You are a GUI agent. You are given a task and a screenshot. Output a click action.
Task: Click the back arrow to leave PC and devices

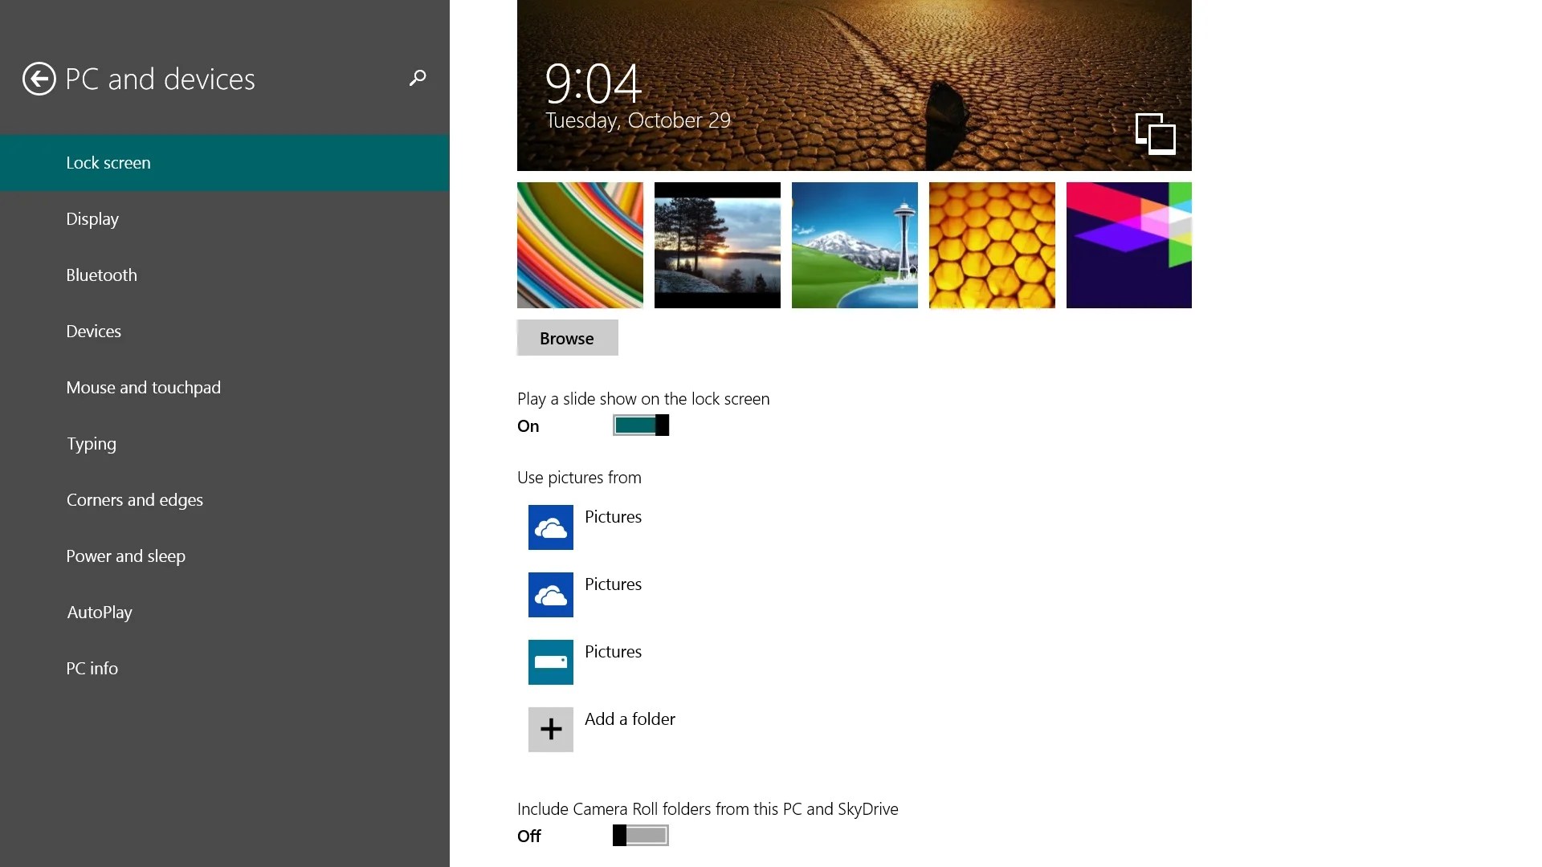coord(38,78)
